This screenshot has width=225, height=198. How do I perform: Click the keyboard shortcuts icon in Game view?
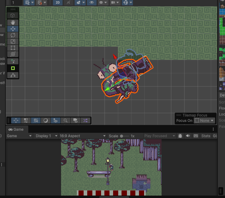point(196,136)
